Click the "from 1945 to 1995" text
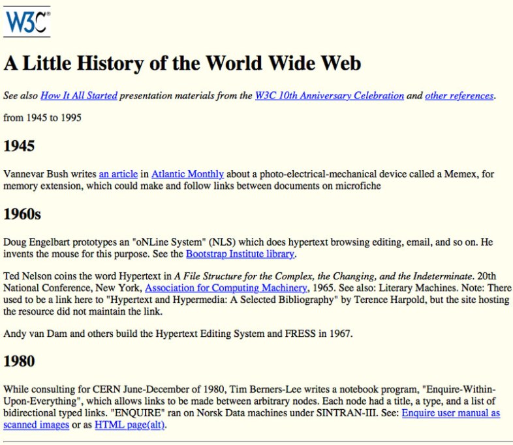This screenshot has height=445, width=513. [42, 117]
